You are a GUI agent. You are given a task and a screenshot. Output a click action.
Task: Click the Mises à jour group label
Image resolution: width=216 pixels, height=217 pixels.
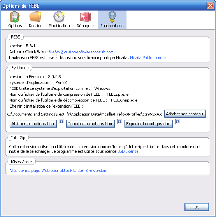click(x=22, y=162)
